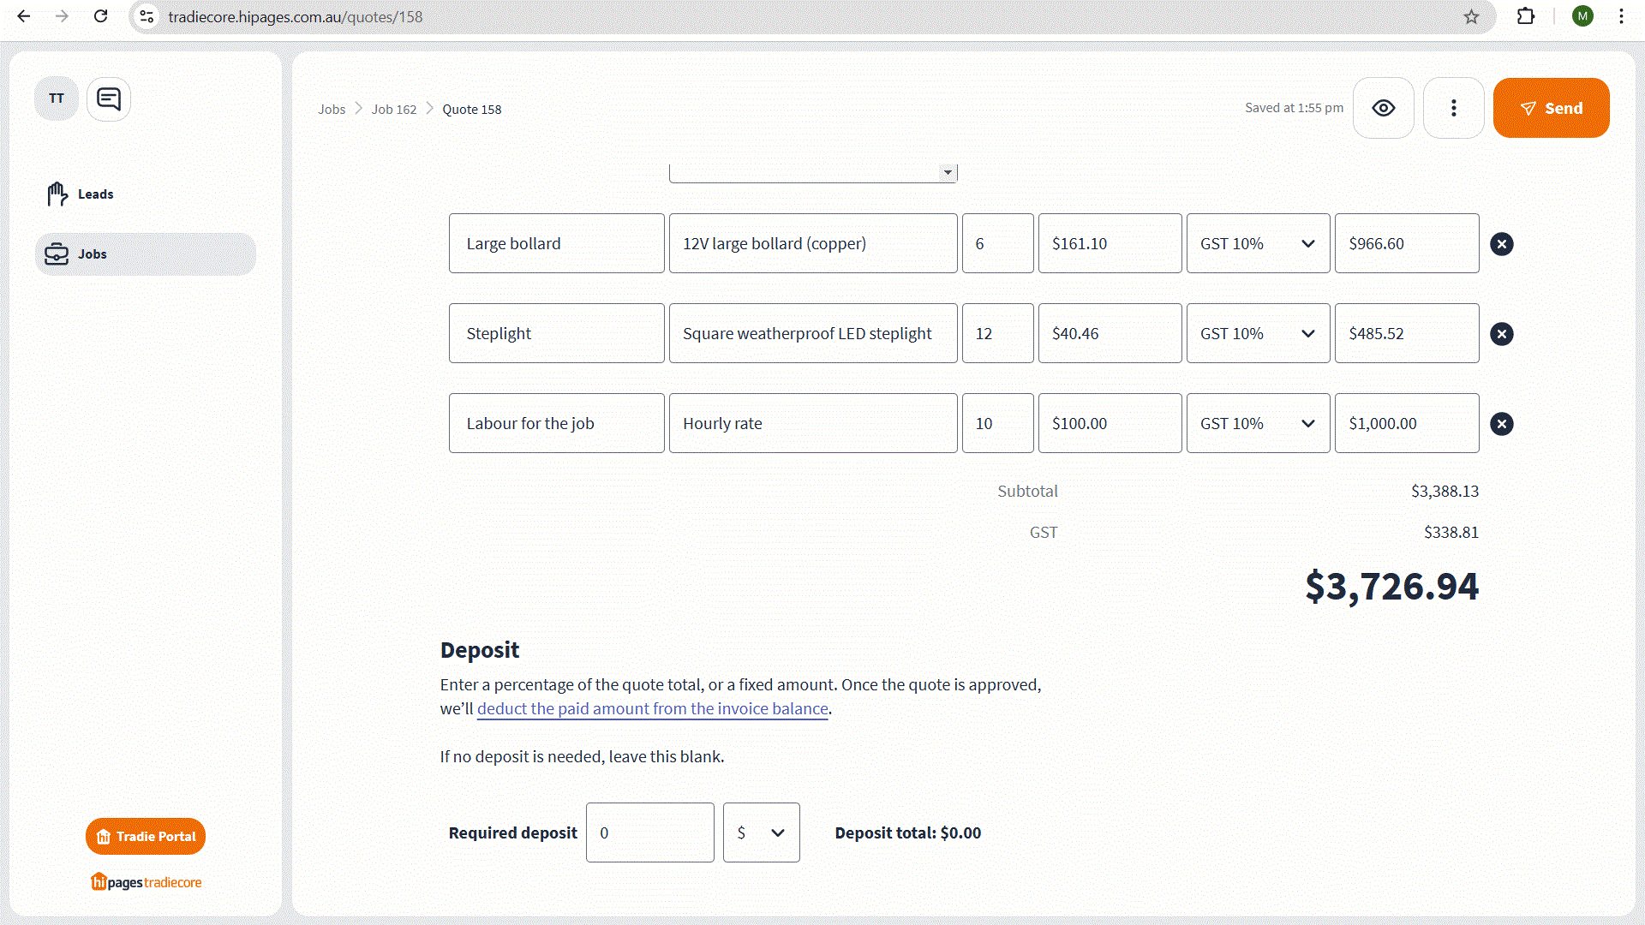Remove the Labour for the job row

point(1501,424)
